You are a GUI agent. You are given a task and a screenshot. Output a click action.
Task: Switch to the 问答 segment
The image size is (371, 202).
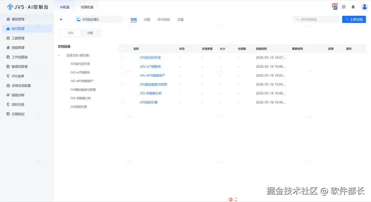click(x=90, y=33)
